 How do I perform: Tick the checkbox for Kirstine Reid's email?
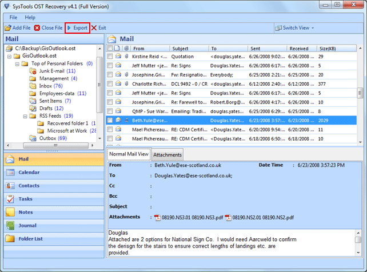click(x=110, y=57)
